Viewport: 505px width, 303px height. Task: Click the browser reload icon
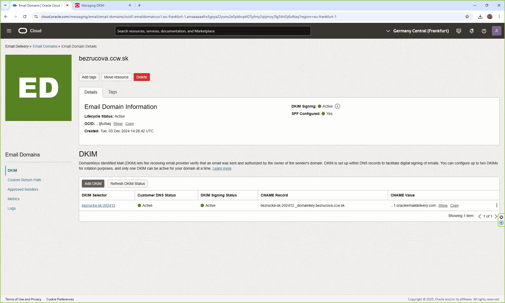[x=25, y=17]
